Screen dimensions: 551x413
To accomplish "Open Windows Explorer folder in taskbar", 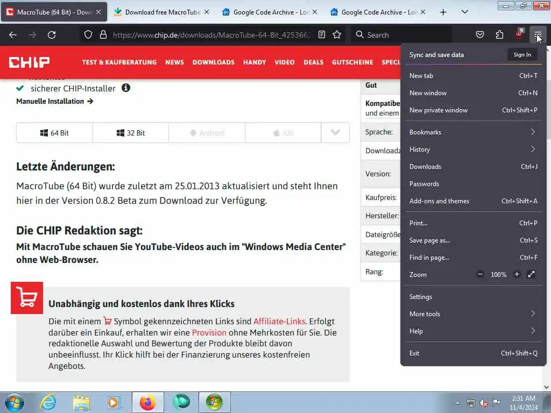I will pos(82,402).
